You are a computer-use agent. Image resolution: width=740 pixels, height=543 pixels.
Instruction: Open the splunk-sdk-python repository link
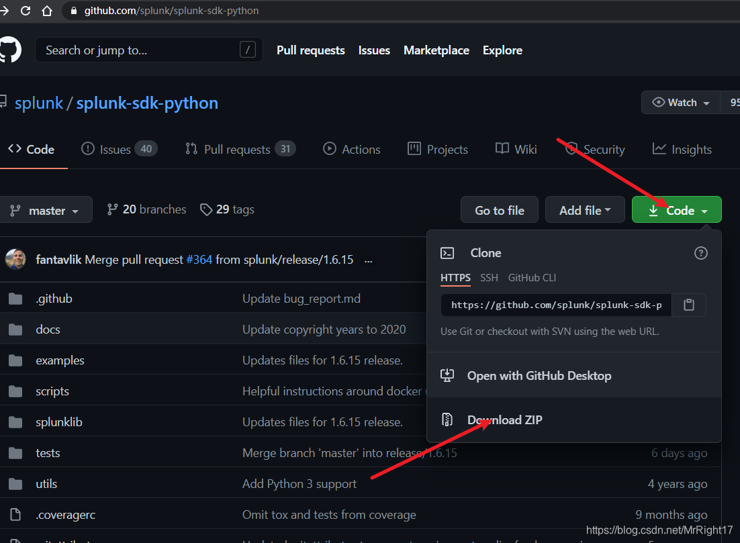[147, 103]
